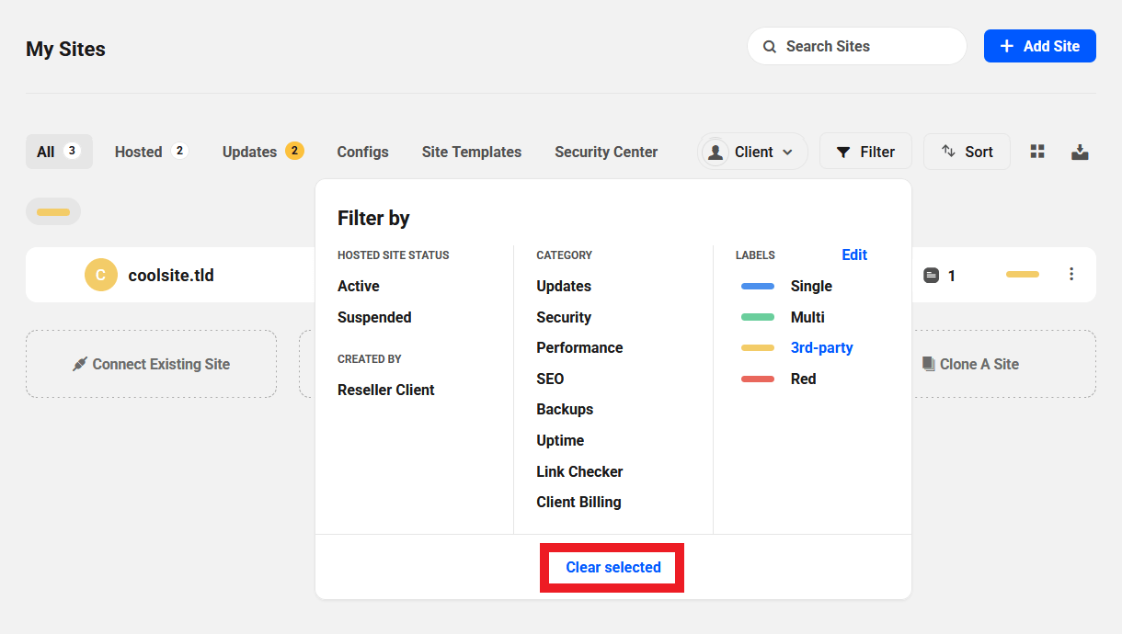Viewport: 1122px width, 634px height.
Task: Click the Add Site button
Action: click(1039, 46)
